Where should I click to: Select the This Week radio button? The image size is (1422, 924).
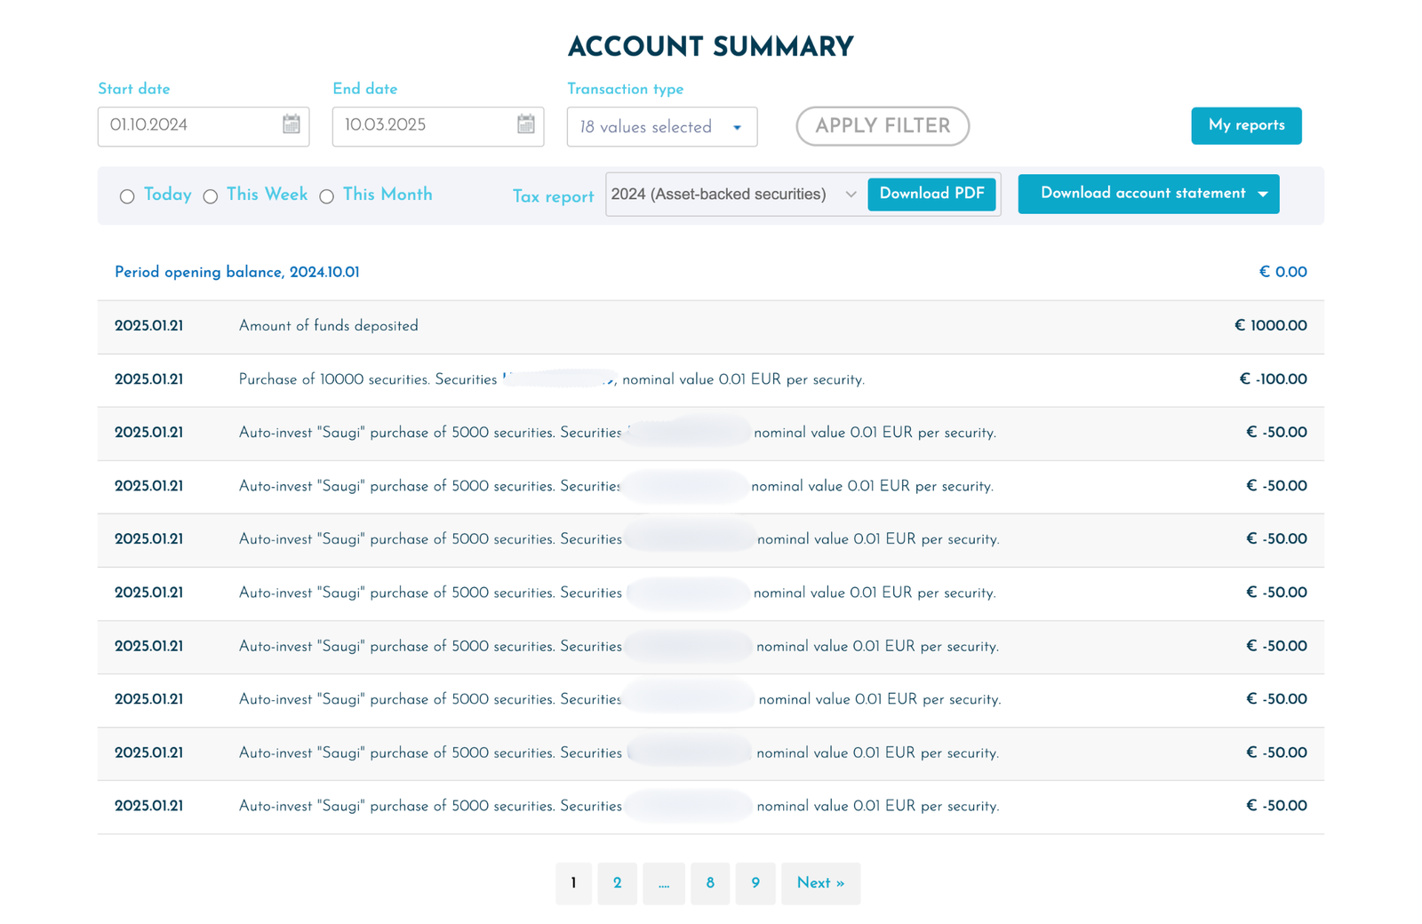(211, 196)
